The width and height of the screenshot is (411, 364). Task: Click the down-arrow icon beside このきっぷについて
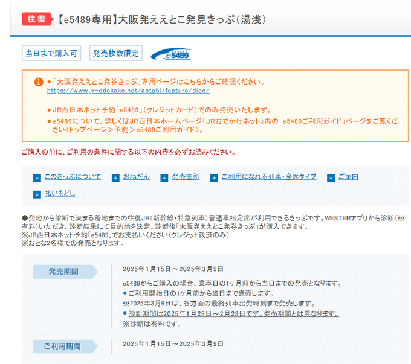(x=37, y=178)
